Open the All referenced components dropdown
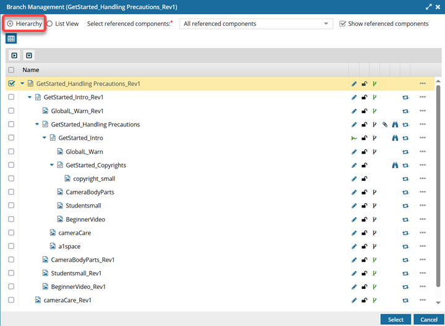Viewport: 445px width, 326px height. tap(256, 24)
